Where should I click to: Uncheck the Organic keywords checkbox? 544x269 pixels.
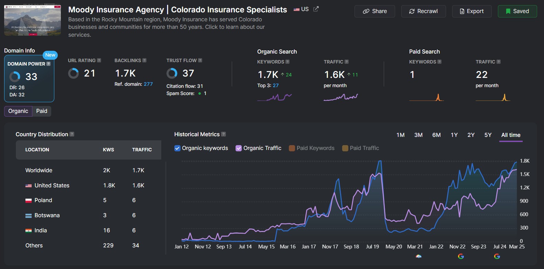pyautogui.click(x=177, y=148)
